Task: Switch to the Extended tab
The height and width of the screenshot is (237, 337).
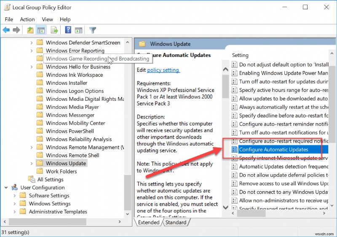Action: point(149,222)
